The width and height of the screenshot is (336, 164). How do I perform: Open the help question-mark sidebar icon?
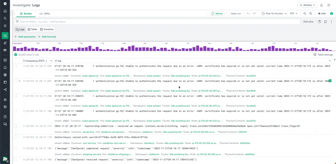[x=5, y=117]
